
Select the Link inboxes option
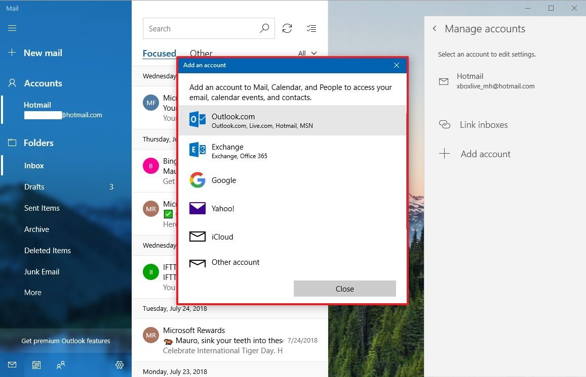tap(483, 124)
